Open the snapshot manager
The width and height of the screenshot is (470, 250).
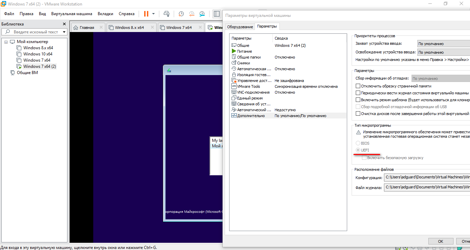click(202, 14)
